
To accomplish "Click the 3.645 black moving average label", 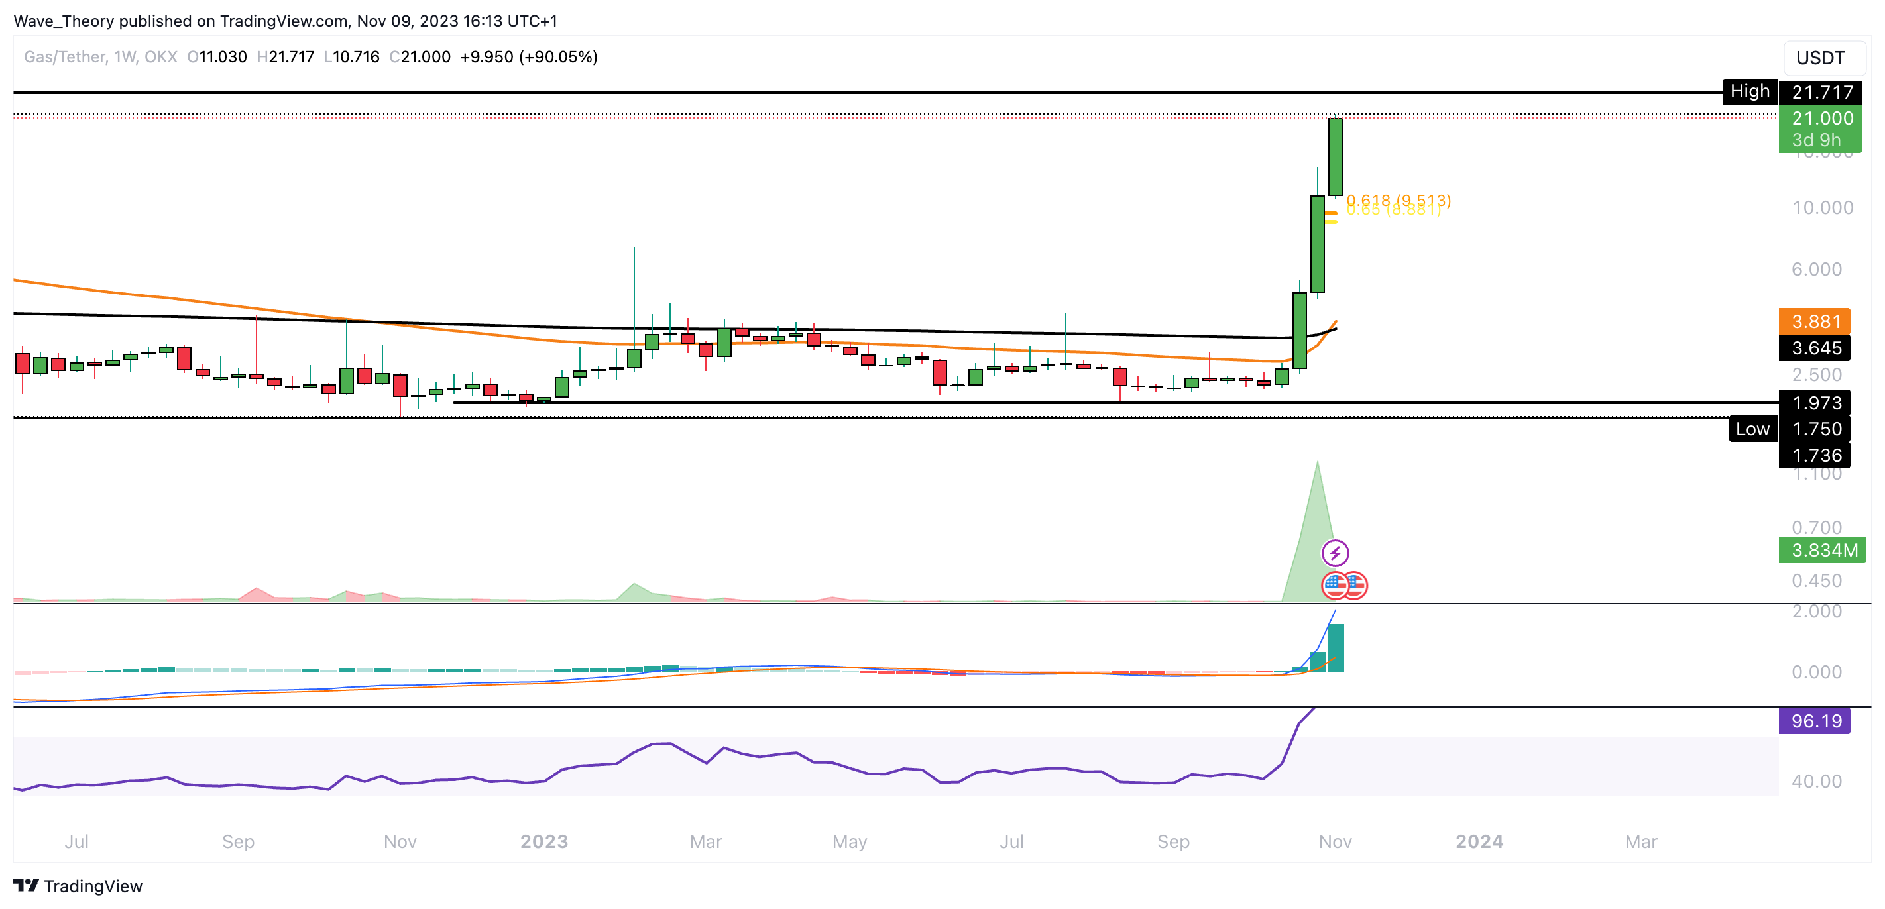I will pyautogui.click(x=1815, y=348).
